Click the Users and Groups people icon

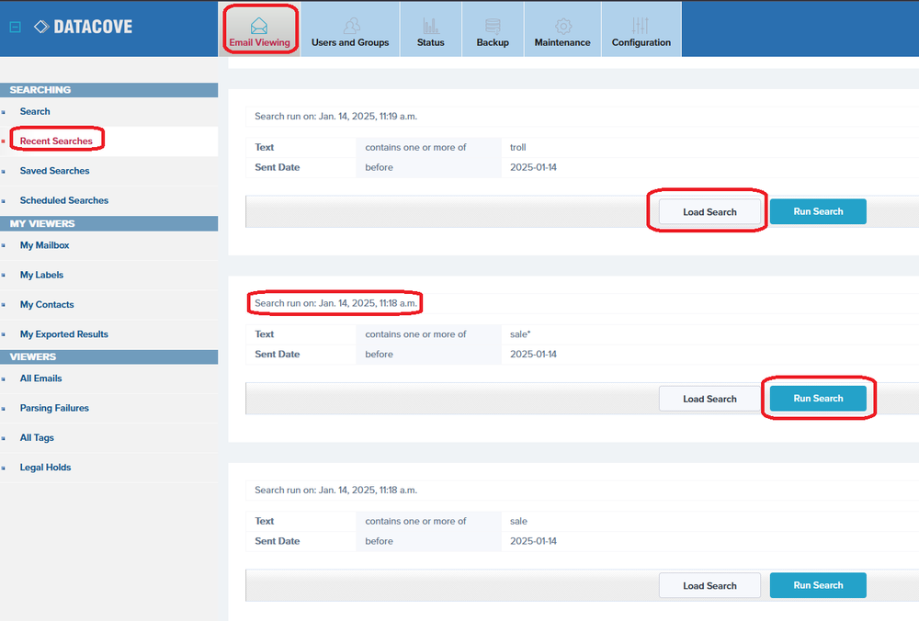click(x=351, y=26)
